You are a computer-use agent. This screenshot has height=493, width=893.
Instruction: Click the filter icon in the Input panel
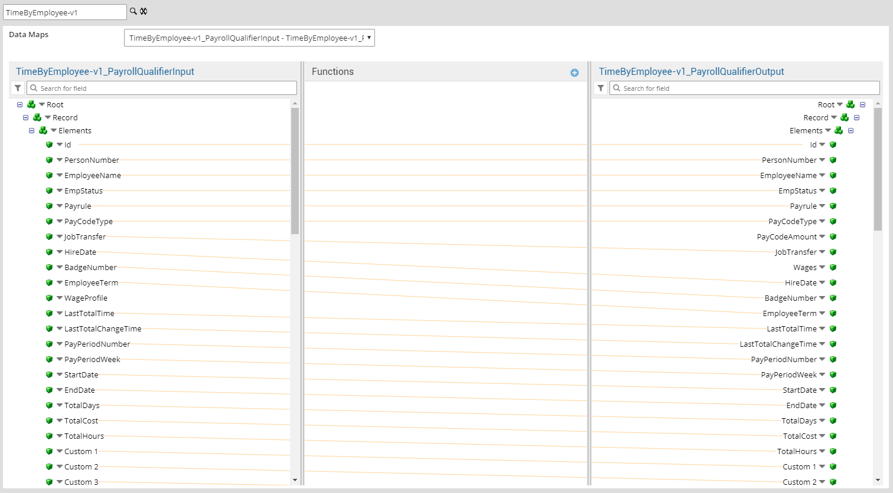coord(18,88)
